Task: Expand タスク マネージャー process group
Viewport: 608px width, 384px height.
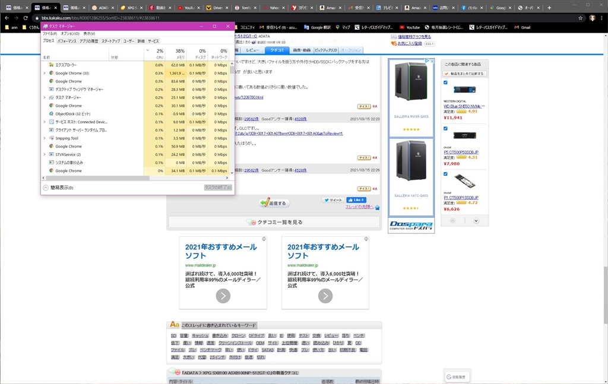Action: click(x=44, y=98)
